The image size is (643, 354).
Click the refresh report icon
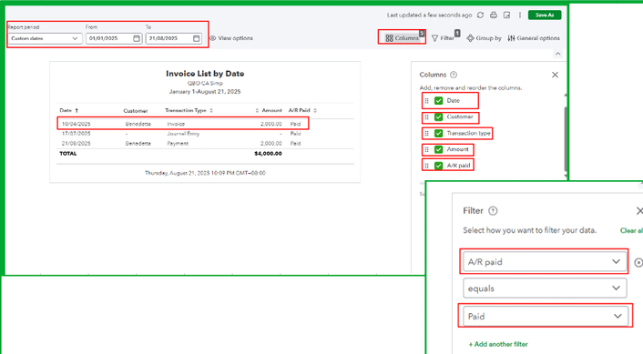point(480,15)
